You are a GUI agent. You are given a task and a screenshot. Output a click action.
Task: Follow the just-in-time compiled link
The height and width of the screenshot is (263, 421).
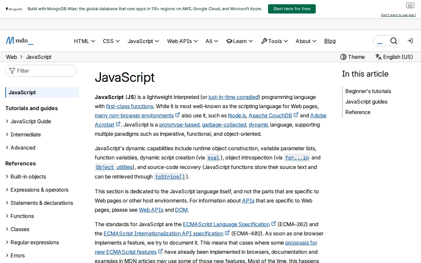(233, 97)
